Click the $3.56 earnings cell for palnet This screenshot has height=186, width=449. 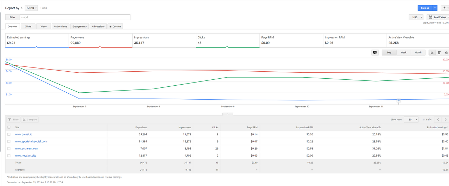pyautogui.click(x=444, y=134)
